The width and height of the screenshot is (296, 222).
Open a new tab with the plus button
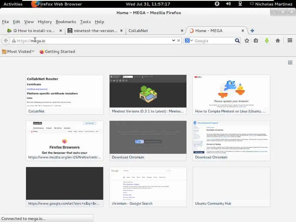[252, 31]
